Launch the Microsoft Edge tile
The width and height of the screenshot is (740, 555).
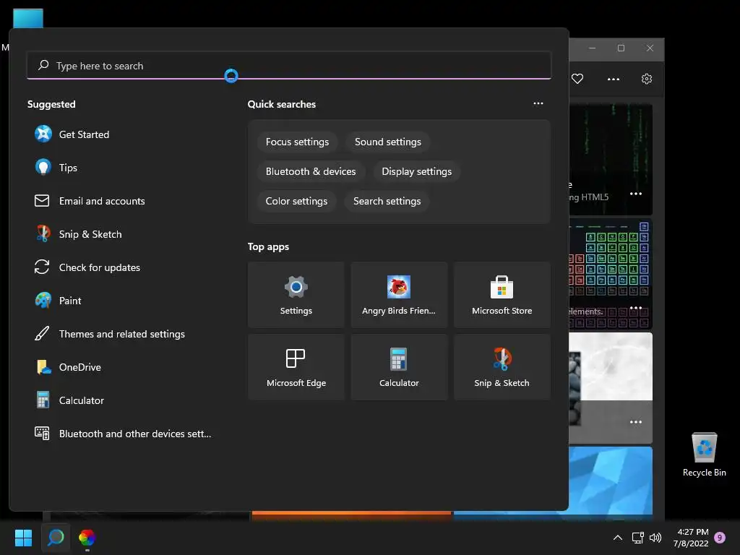[296, 367]
